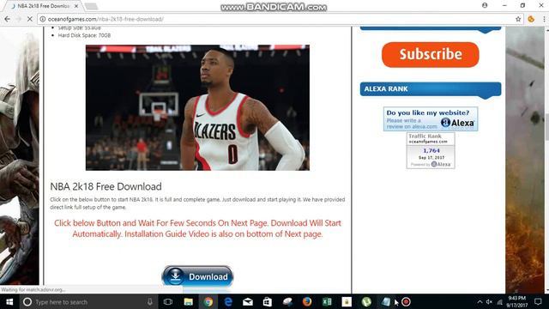Open Task View from the taskbar
This screenshot has width=549, height=309.
click(168, 301)
